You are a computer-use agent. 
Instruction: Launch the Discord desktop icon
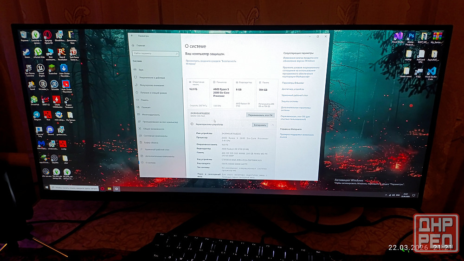click(x=50, y=130)
